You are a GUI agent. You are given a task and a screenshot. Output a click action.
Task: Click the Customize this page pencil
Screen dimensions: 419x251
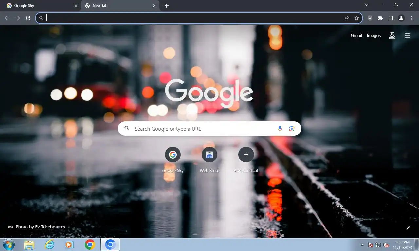tap(408, 227)
